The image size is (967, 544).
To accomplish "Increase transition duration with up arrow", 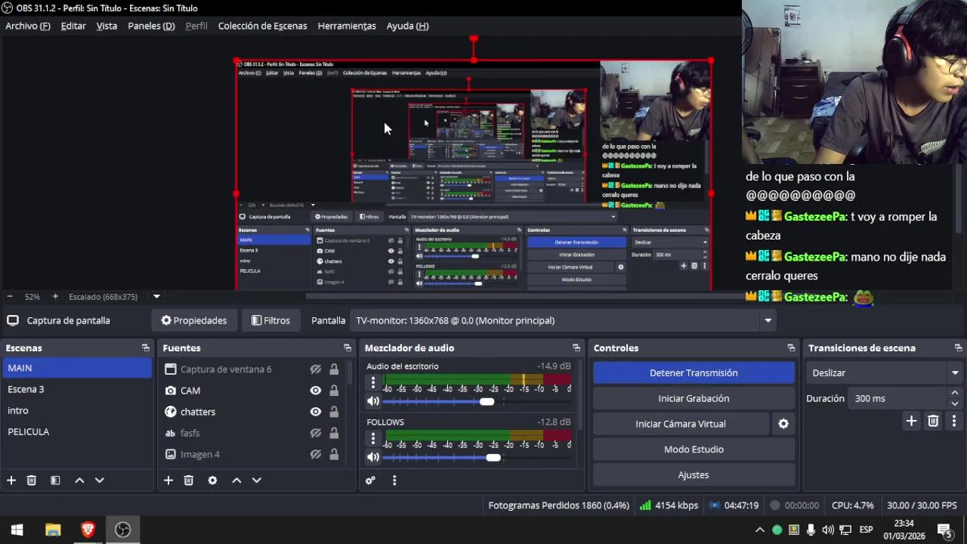I will tap(955, 394).
